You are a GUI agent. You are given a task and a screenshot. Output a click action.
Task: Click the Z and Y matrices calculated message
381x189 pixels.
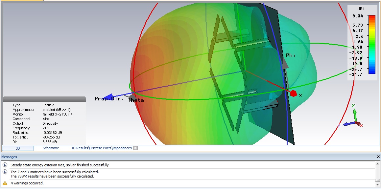click(55, 172)
